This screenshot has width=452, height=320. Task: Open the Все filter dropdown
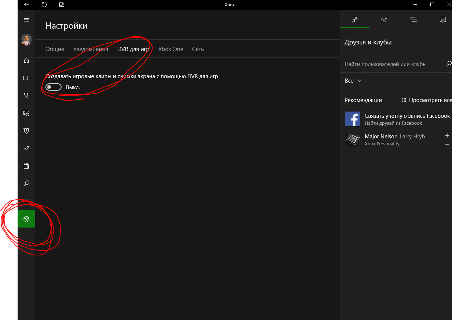coord(353,81)
